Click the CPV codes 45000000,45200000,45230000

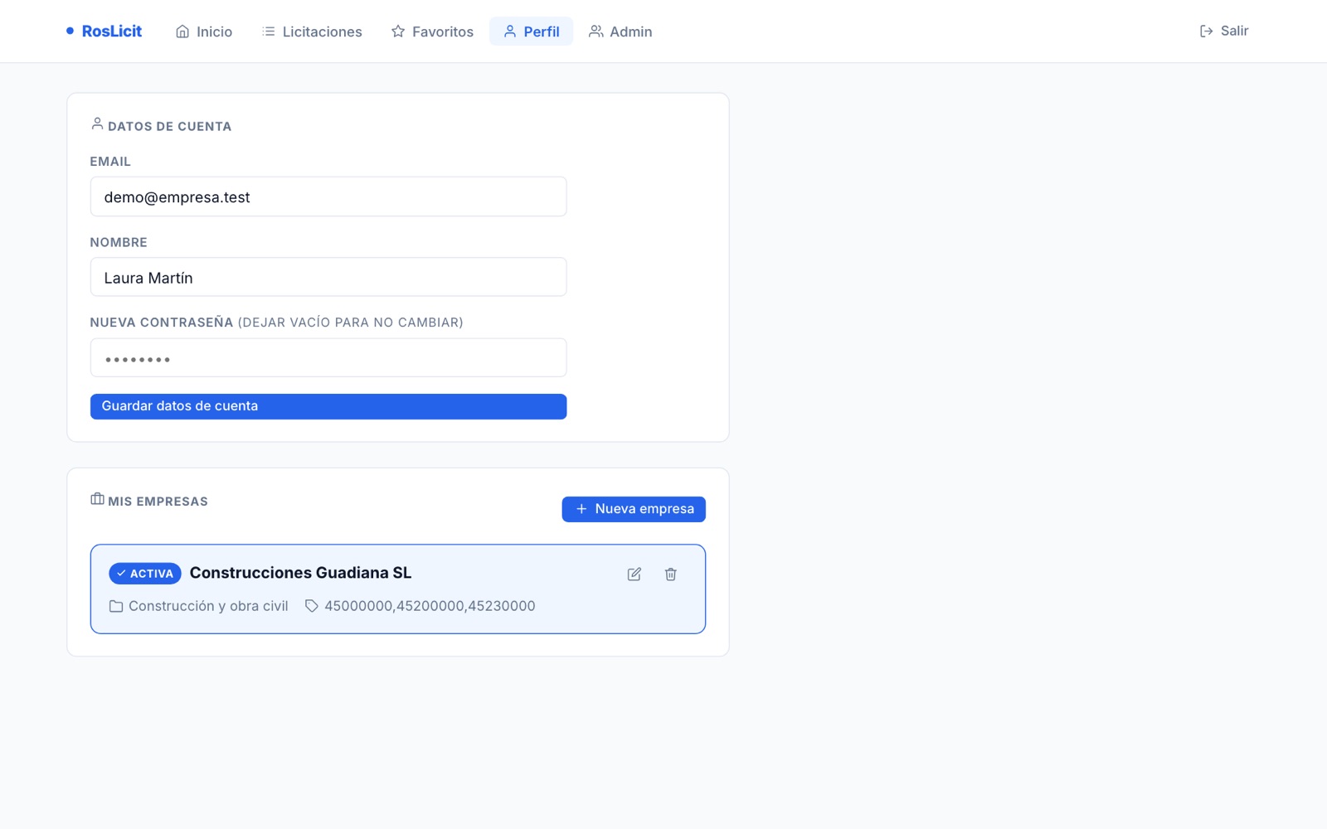pyautogui.click(x=430, y=606)
